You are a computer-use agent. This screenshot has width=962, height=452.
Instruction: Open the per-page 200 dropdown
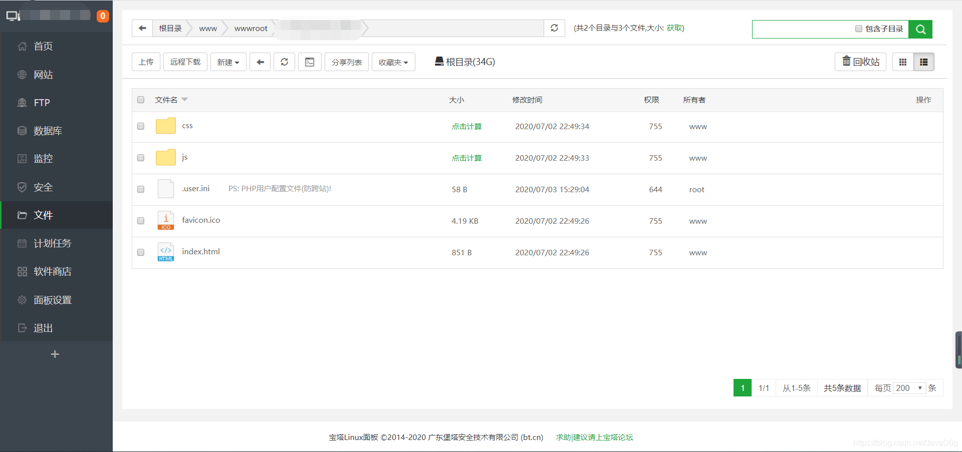pyautogui.click(x=909, y=388)
